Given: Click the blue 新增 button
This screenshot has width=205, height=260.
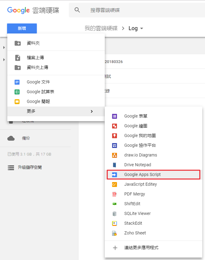Looking at the screenshot, I should click(22, 28).
